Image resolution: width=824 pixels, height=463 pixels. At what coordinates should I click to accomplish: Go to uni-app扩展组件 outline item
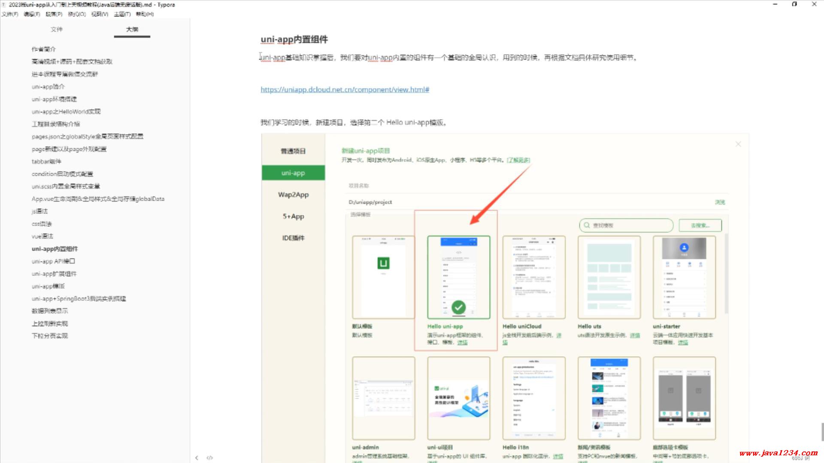point(54,274)
